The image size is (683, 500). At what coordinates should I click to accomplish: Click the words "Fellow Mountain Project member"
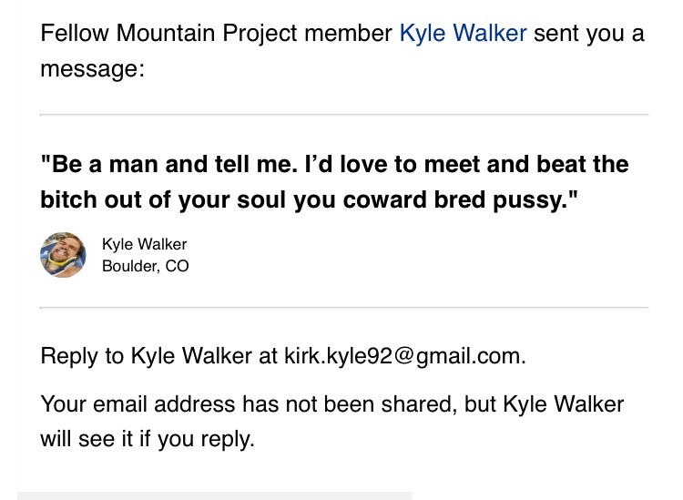click(x=216, y=35)
